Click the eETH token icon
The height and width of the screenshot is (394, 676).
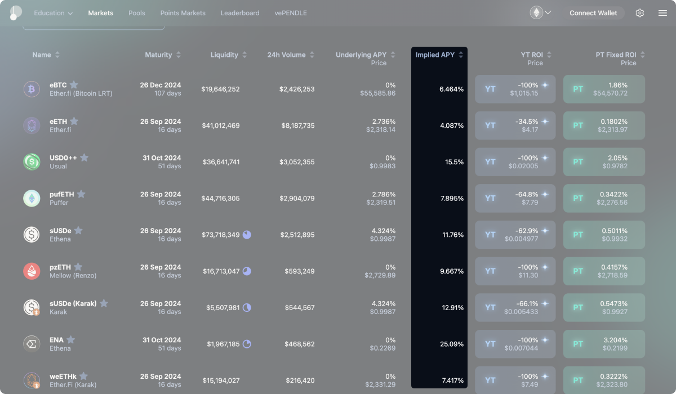[x=32, y=126]
